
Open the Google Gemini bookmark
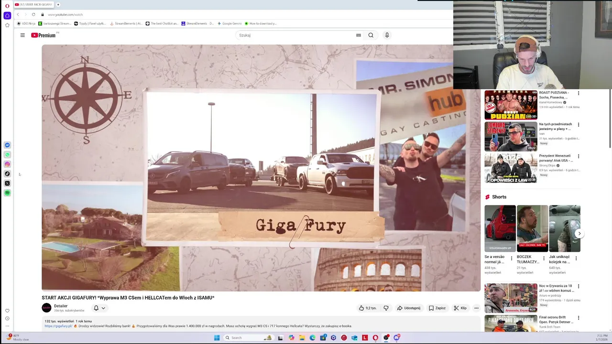click(x=229, y=23)
